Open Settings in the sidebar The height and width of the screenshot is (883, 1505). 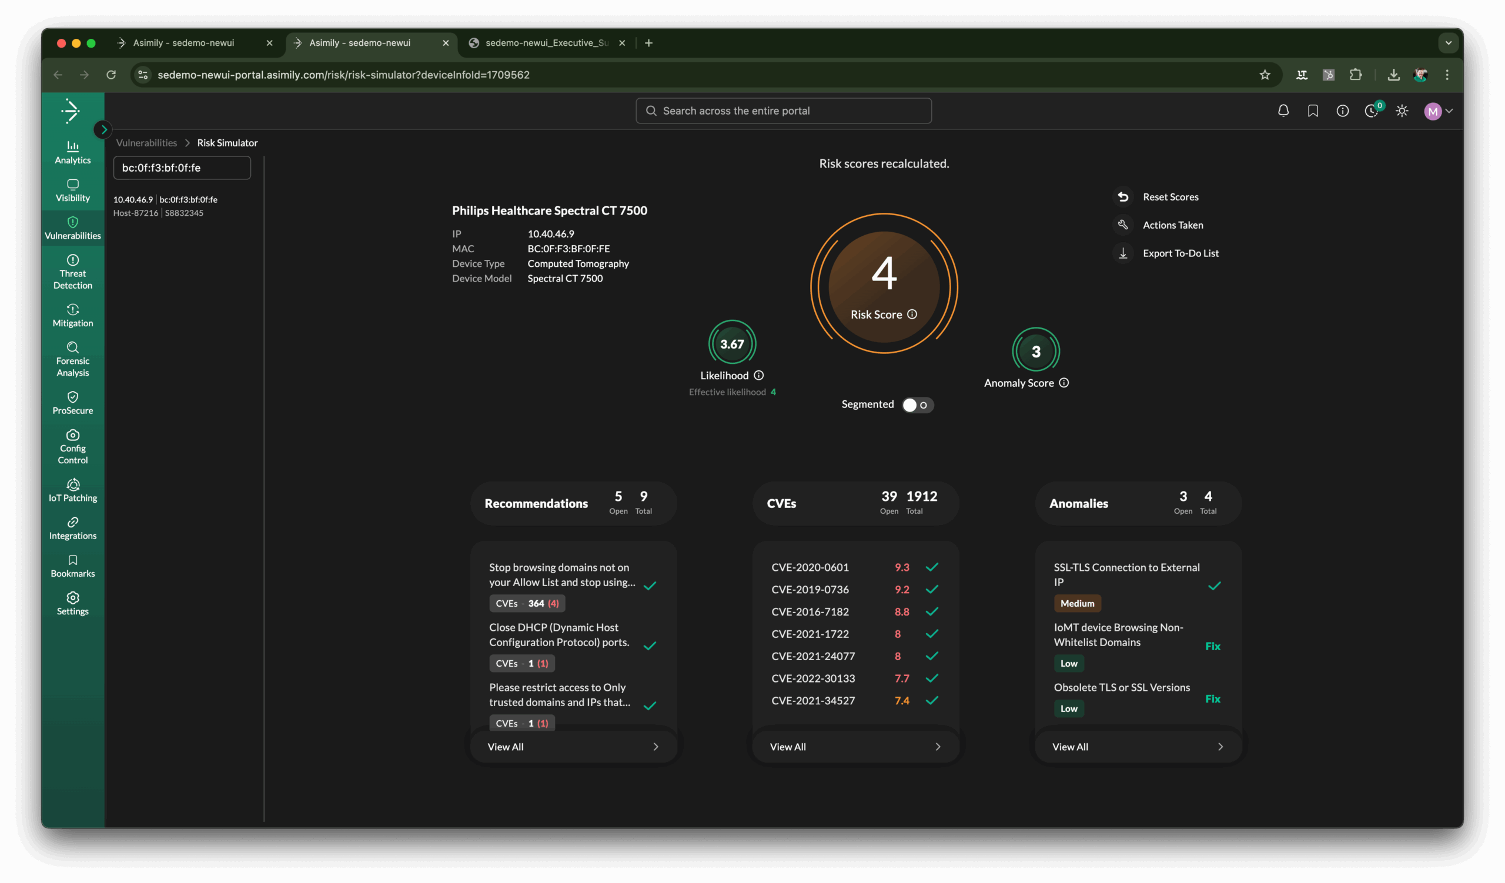point(73,604)
